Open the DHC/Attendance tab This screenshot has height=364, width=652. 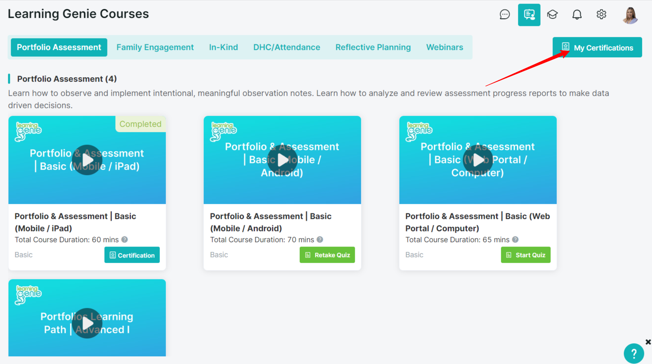[287, 48]
